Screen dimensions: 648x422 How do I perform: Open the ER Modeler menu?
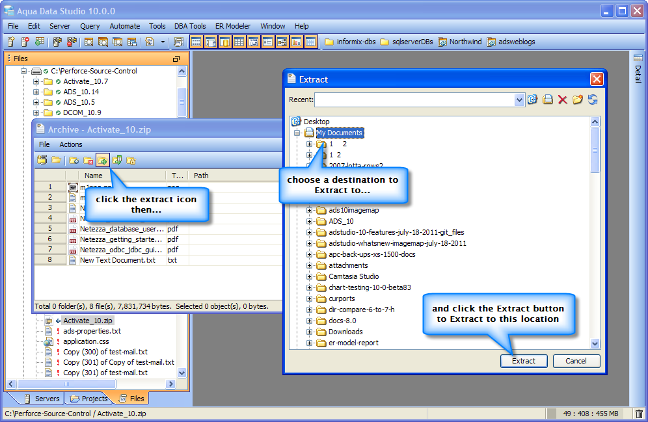tap(233, 26)
